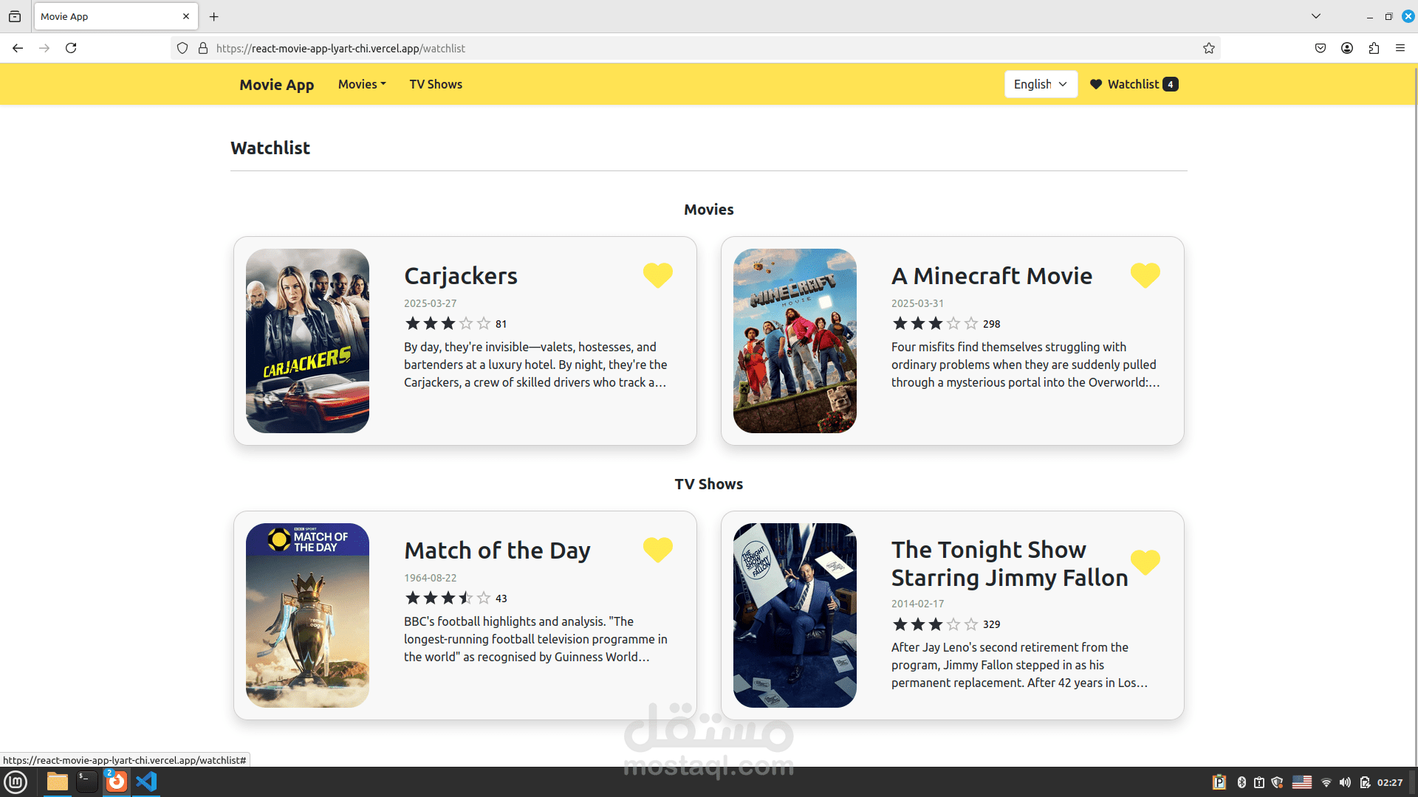The image size is (1418, 797).
Task: Bookmark this page with star icon
Action: (x=1208, y=48)
